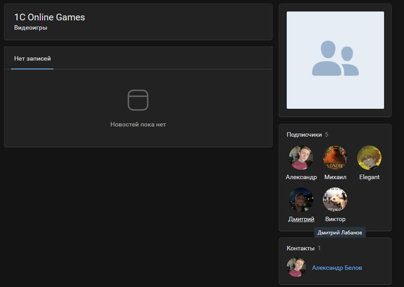This screenshot has width=404, height=287.
Task: Open the Контакты section header
Action: click(x=300, y=248)
